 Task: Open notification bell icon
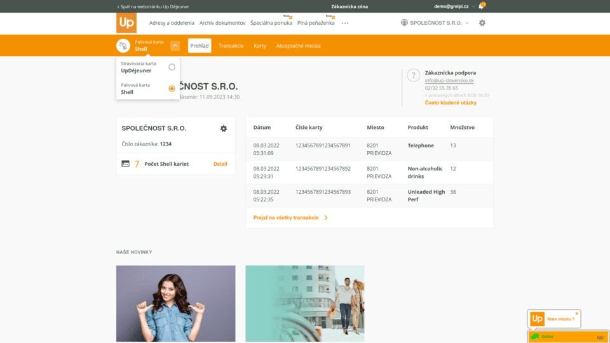[481, 6]
